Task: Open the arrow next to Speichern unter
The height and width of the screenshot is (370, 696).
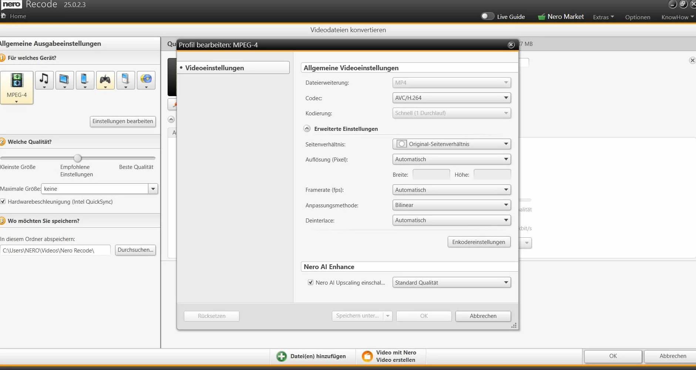Action: click(x=388, y=316)
